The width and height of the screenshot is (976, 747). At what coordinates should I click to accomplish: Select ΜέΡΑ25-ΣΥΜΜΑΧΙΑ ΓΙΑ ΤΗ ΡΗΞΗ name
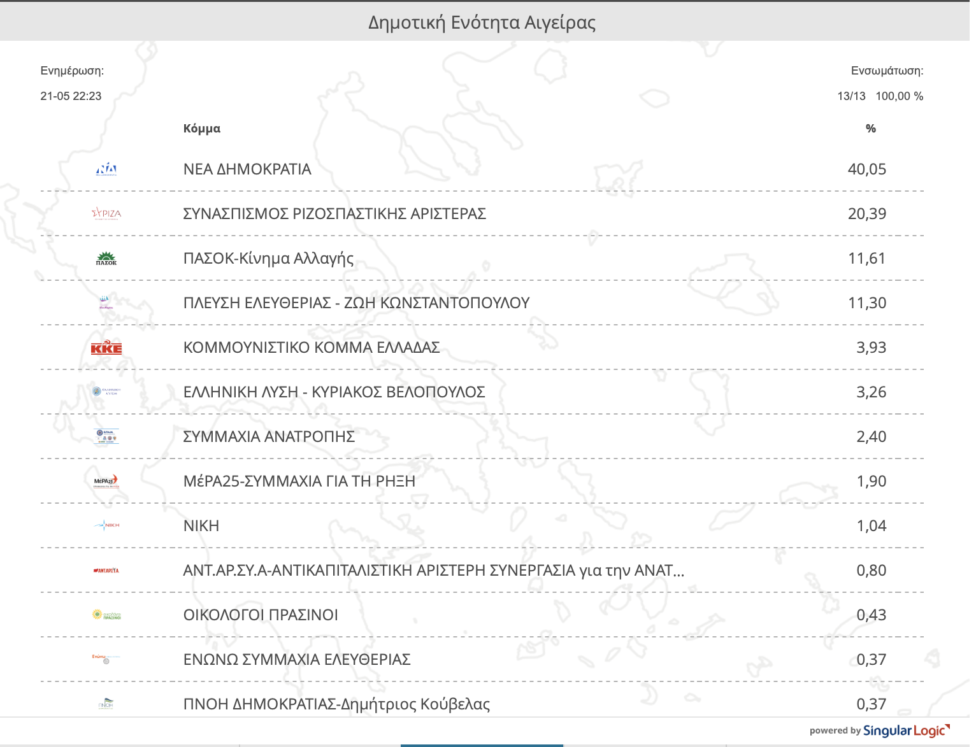coord(299,481)
